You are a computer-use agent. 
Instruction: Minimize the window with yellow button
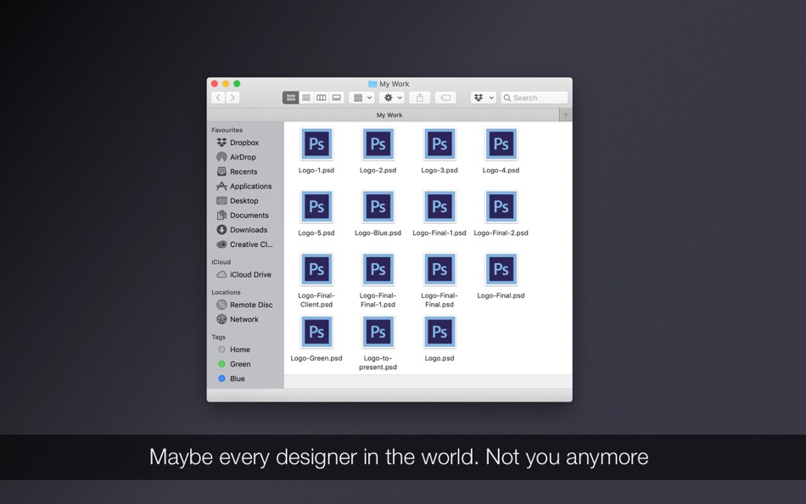tap(226, 84)
